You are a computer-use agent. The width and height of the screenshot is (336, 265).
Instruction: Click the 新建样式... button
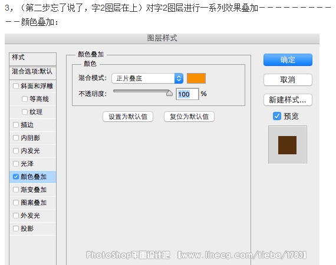point(288,100)
